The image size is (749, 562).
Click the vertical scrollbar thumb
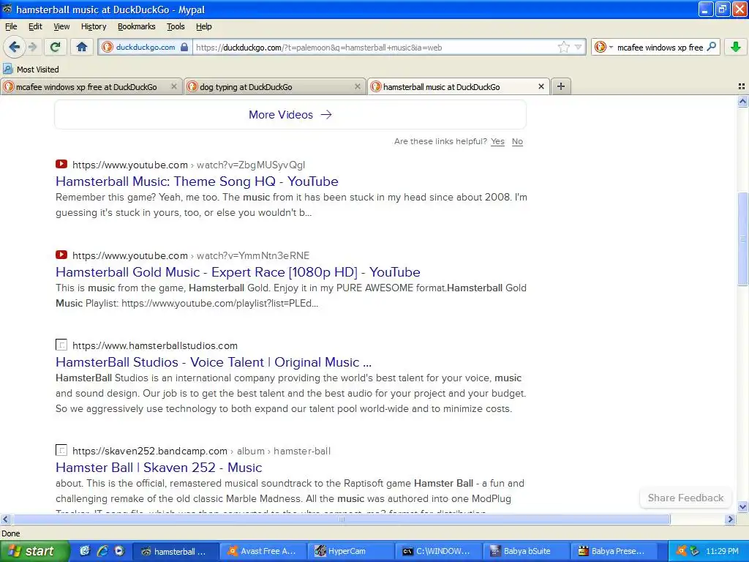(742, 239)
